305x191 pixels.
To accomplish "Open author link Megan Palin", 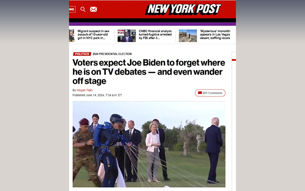I will (x=84, y=90).
